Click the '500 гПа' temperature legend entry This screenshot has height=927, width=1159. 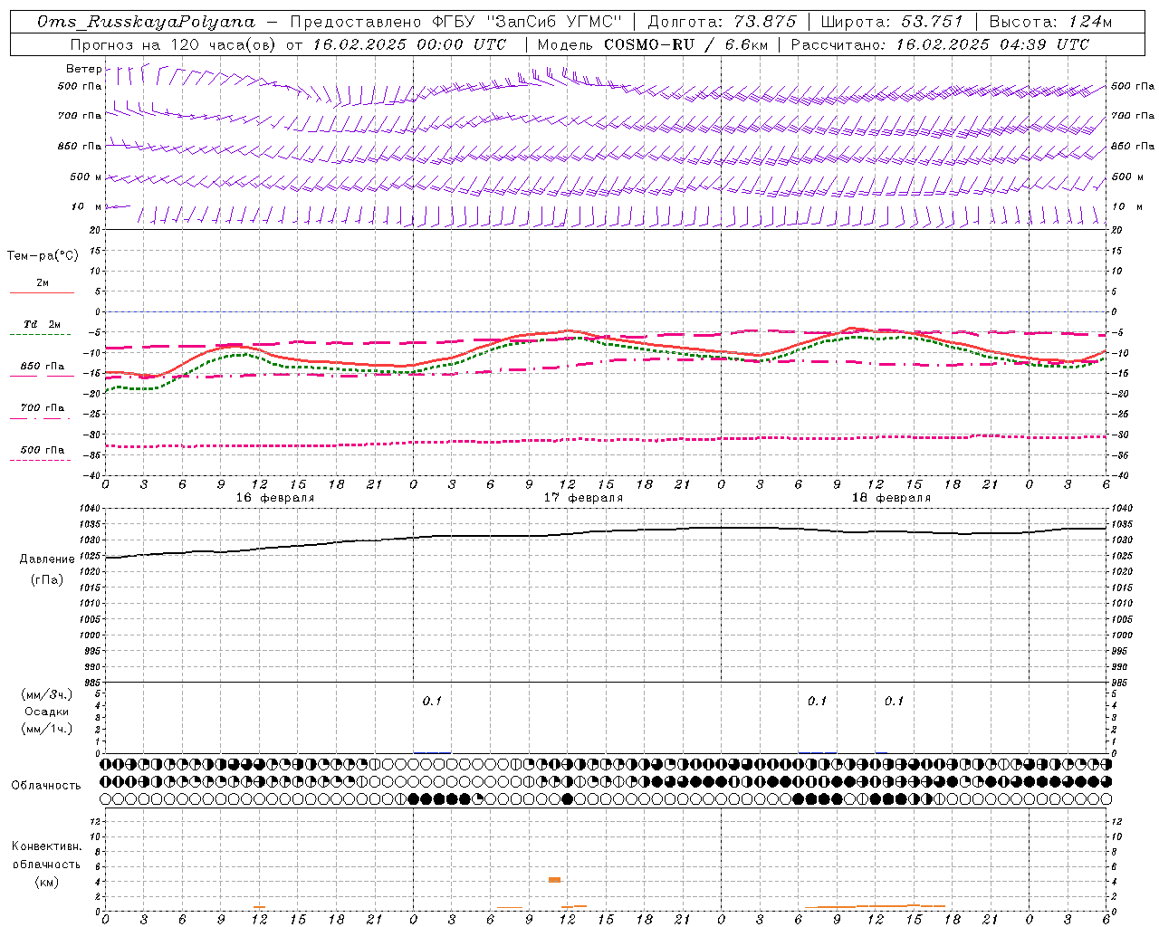coord(42,450)
